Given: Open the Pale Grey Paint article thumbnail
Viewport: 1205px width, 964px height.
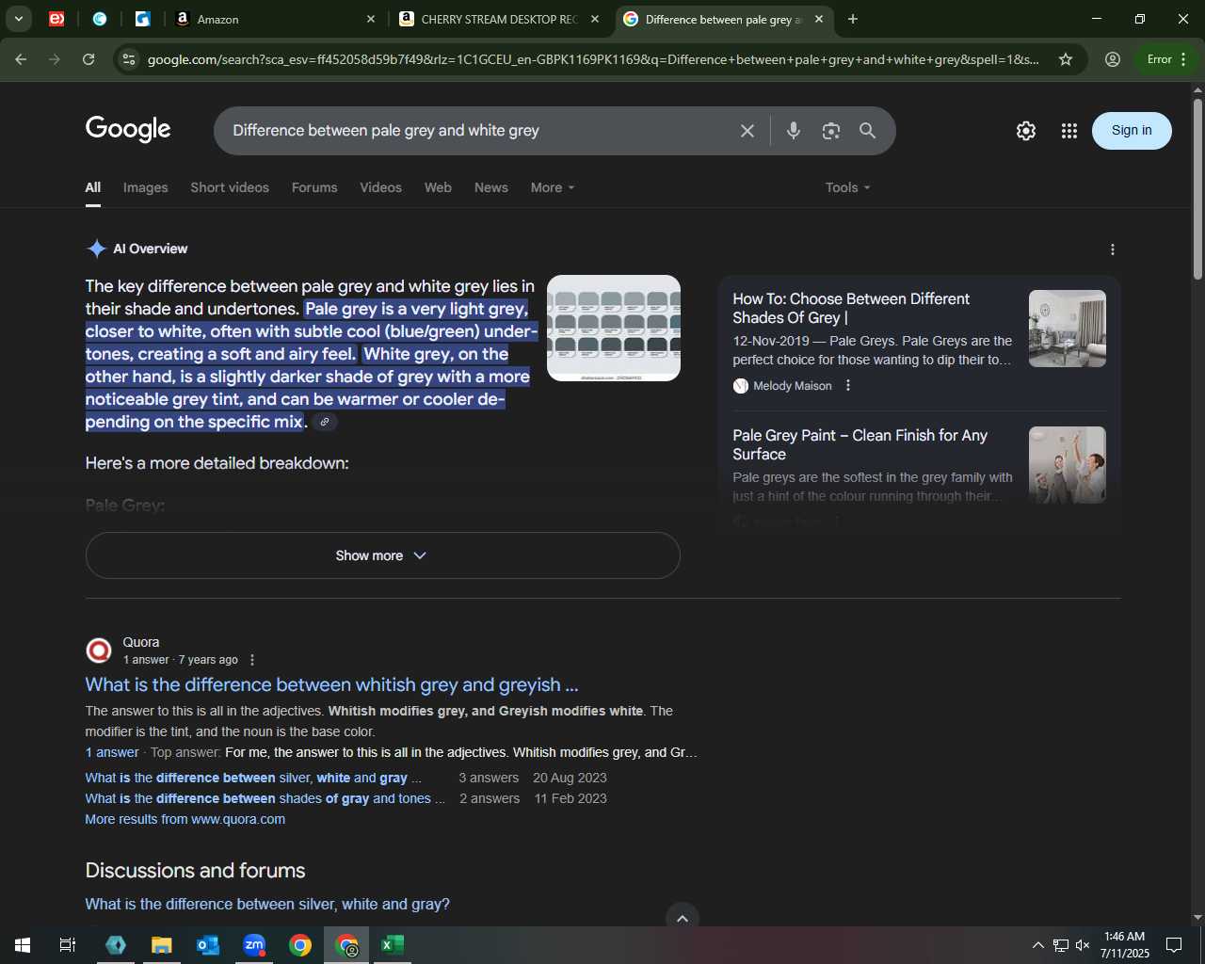Looking at the screenshot, I should (1068, 465).
